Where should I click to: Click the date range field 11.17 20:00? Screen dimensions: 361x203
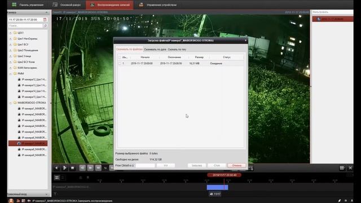point(25,20)
